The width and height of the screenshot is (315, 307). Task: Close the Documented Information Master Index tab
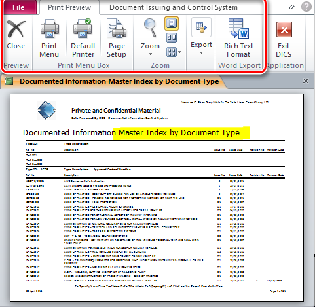pos(306,81)
